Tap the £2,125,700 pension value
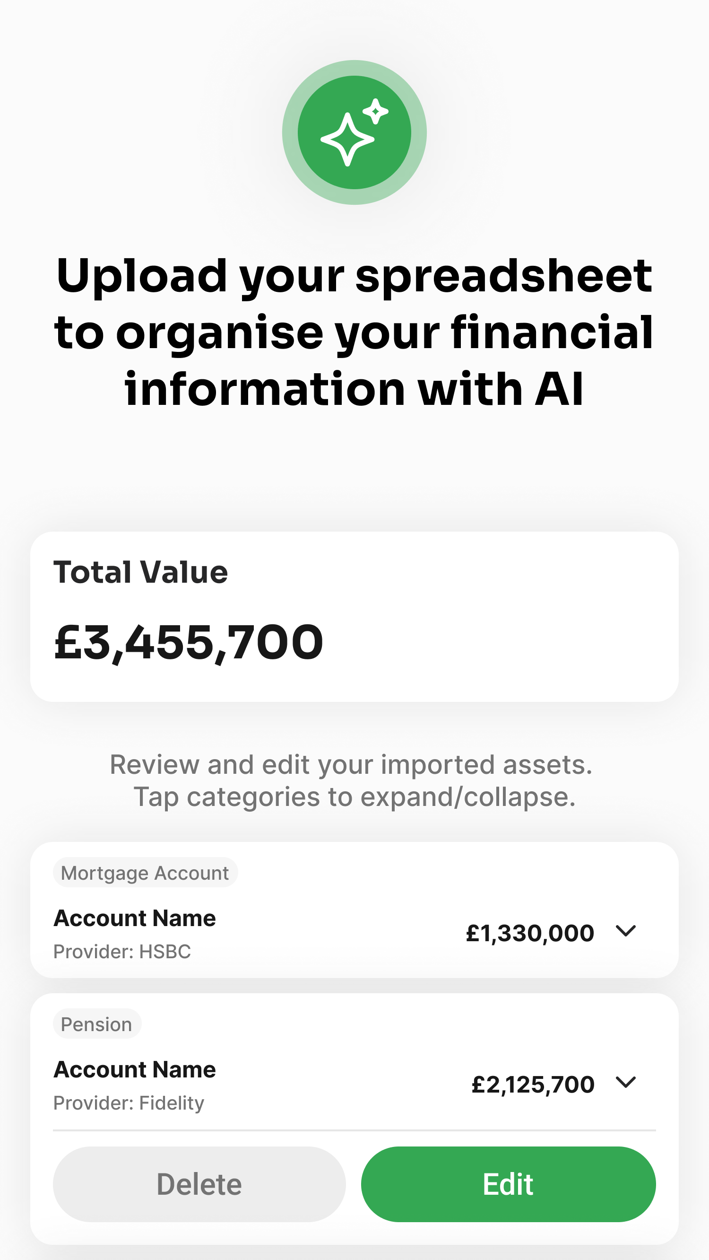This screenshot has height=1260, width=709. point(533,1085)
